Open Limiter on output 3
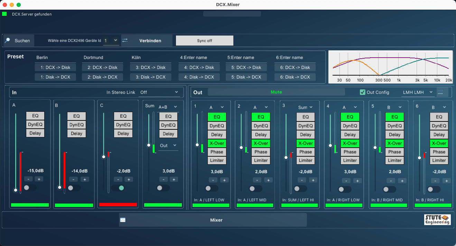The image size is (456, 246). point(306,160)
